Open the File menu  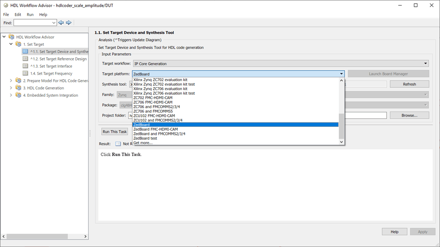[x=6, y=14]
